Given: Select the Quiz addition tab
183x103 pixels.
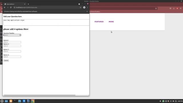Looking at the screenshot, I should coord(15,4).
